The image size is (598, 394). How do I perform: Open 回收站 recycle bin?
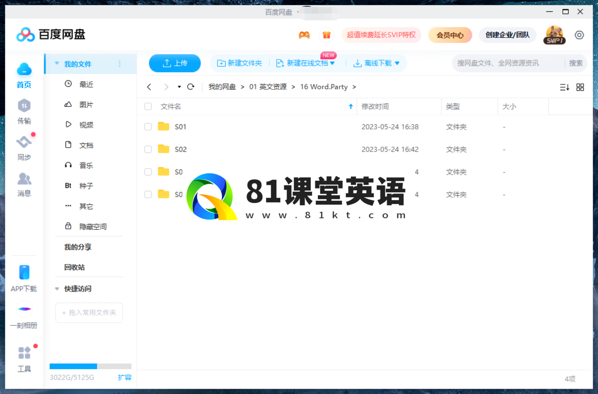pos(74,267)
